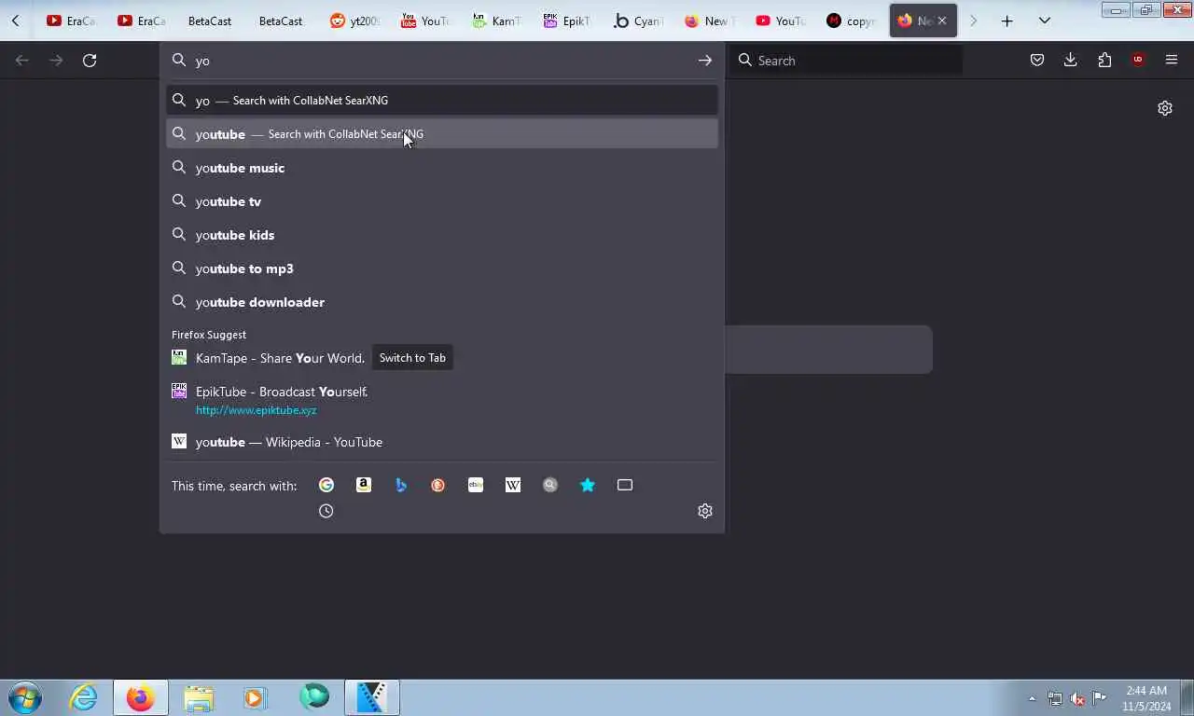Viewport: 1194px width, 716px height.
Task: Open the uBlock Origin extension icon
Action: coord(1138,61)
